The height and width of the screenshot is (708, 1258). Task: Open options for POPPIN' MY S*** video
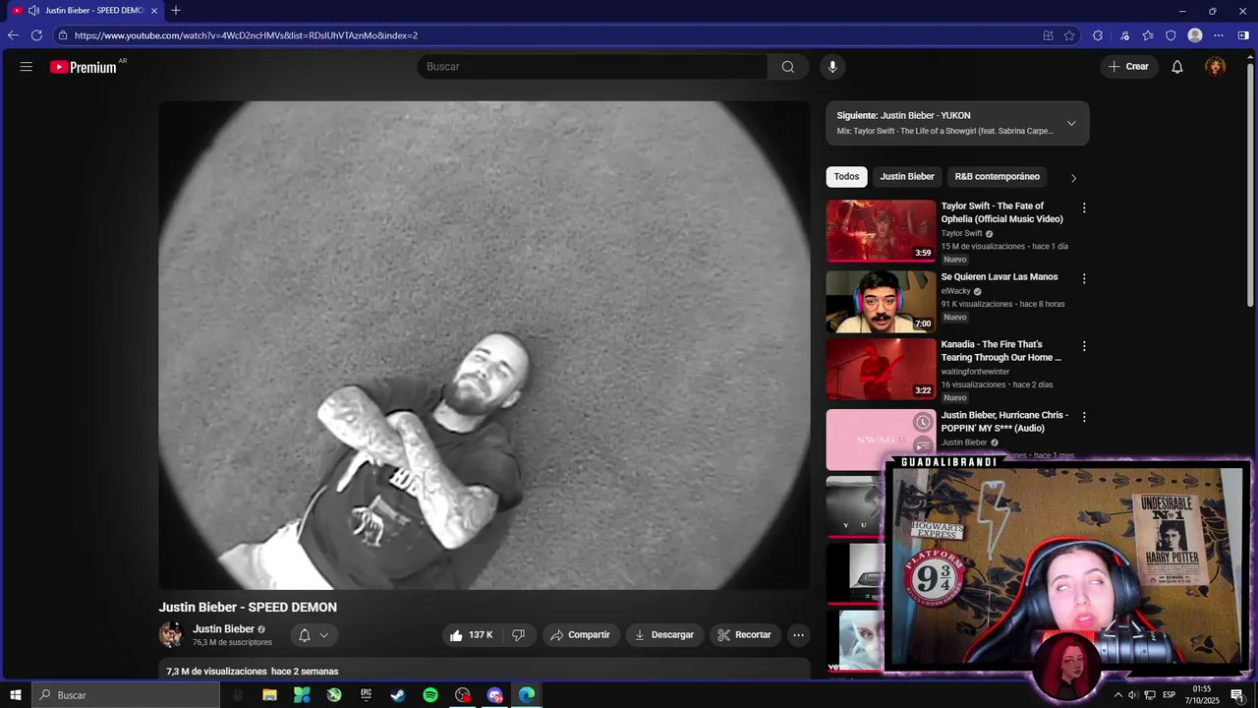tap(1084, 417)
